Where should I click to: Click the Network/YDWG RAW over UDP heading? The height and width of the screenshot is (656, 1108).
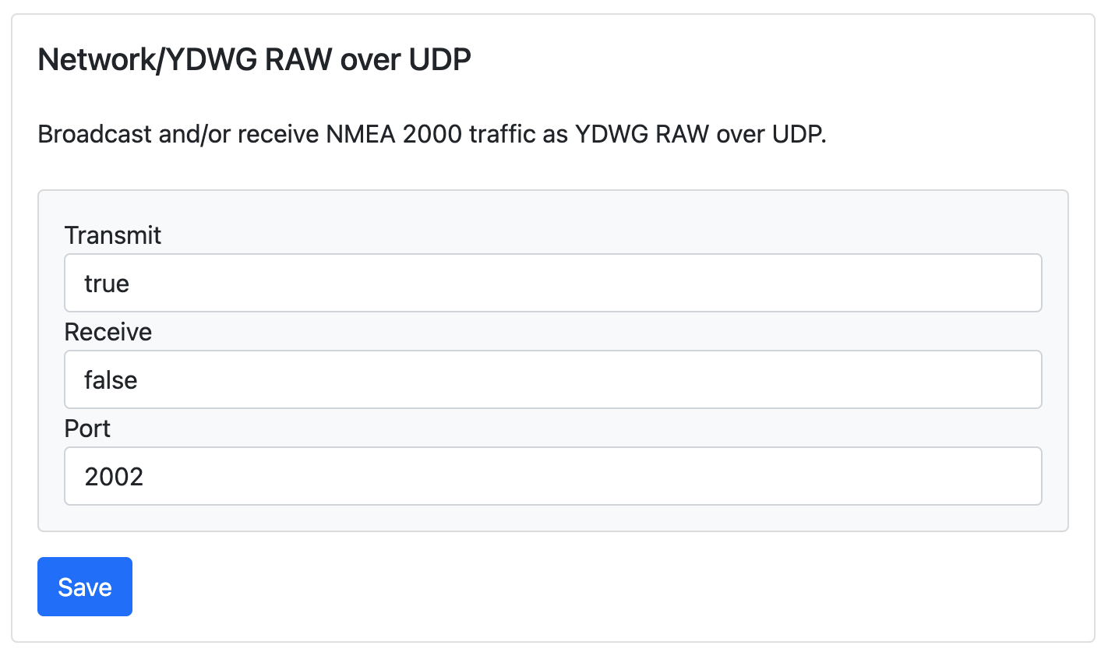point(254,60)
